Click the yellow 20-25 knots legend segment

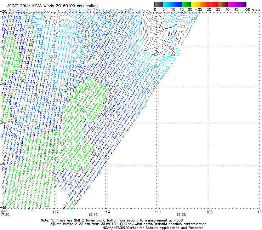point(195,4)
